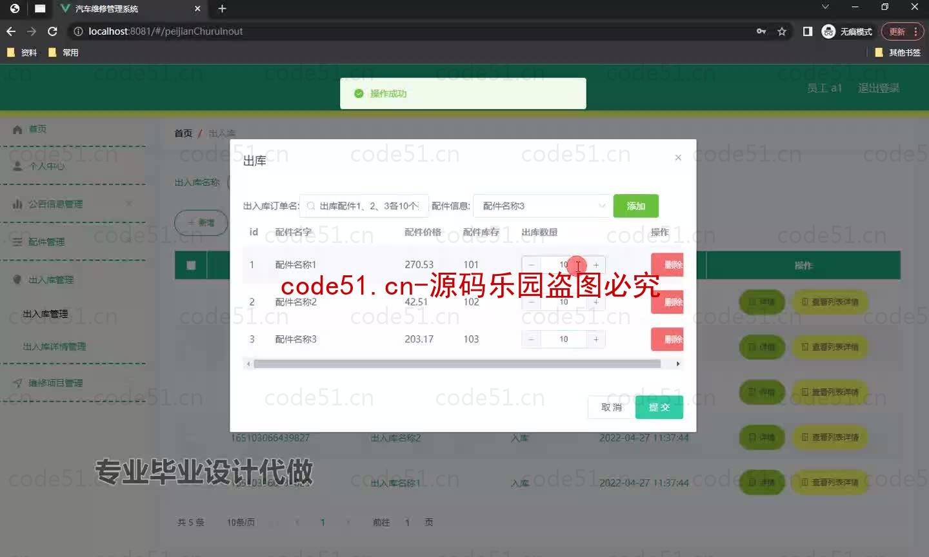Increase quantity for 配件名称1 row
The height and width of the screenshot is (557, 929).
596,265
